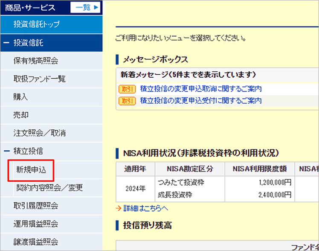Image resolution: width=319 pixels, height=251 pixels.
Task: Open 契約内容照会／変更 submenu item
Action: pyautogui.click(x=49, y=188)
